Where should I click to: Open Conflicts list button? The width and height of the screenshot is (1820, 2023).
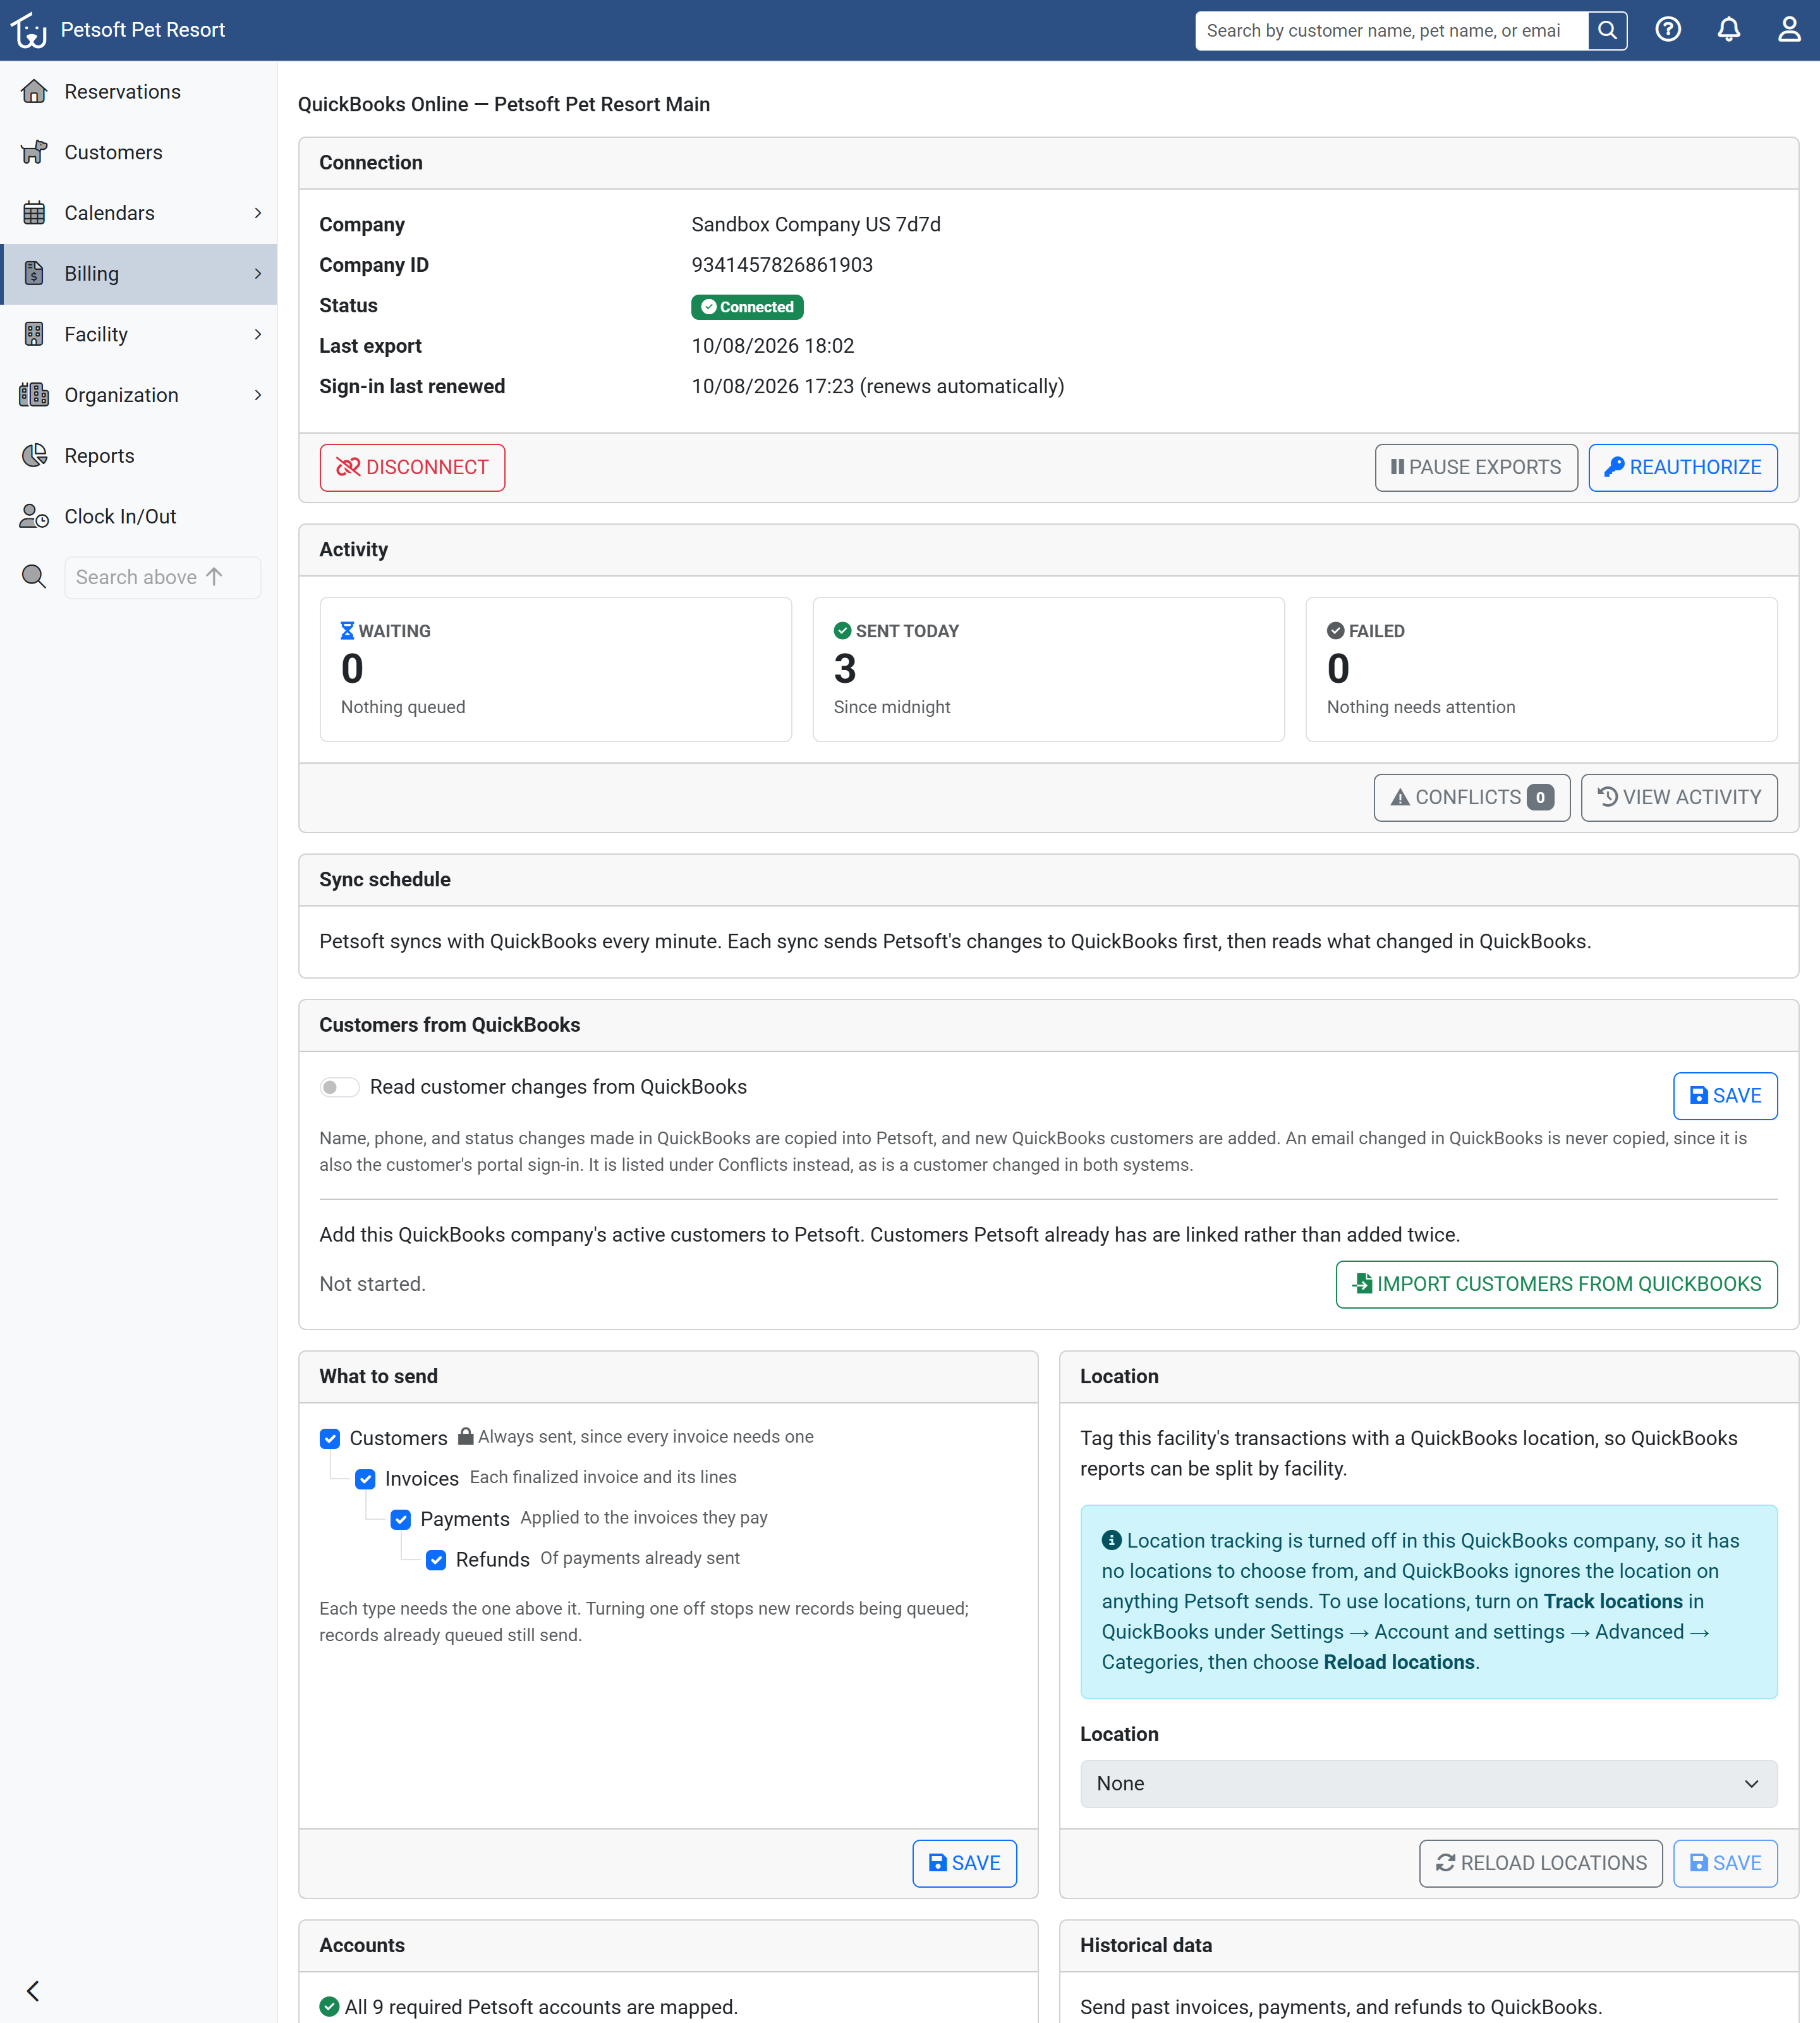[x=1471, y=797]
